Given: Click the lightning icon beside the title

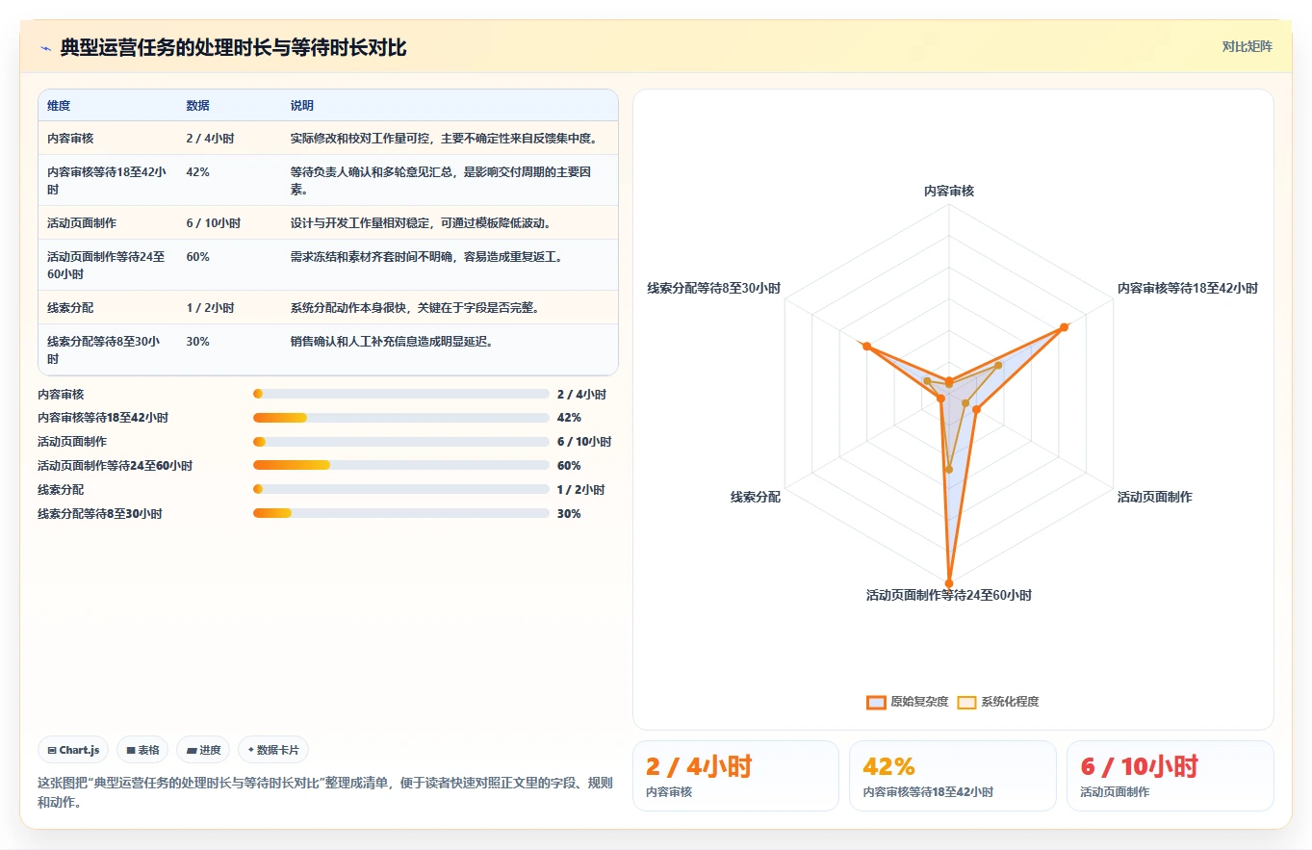Looking at the screenshot, I should pyautogui.click(x=45, y=47).
